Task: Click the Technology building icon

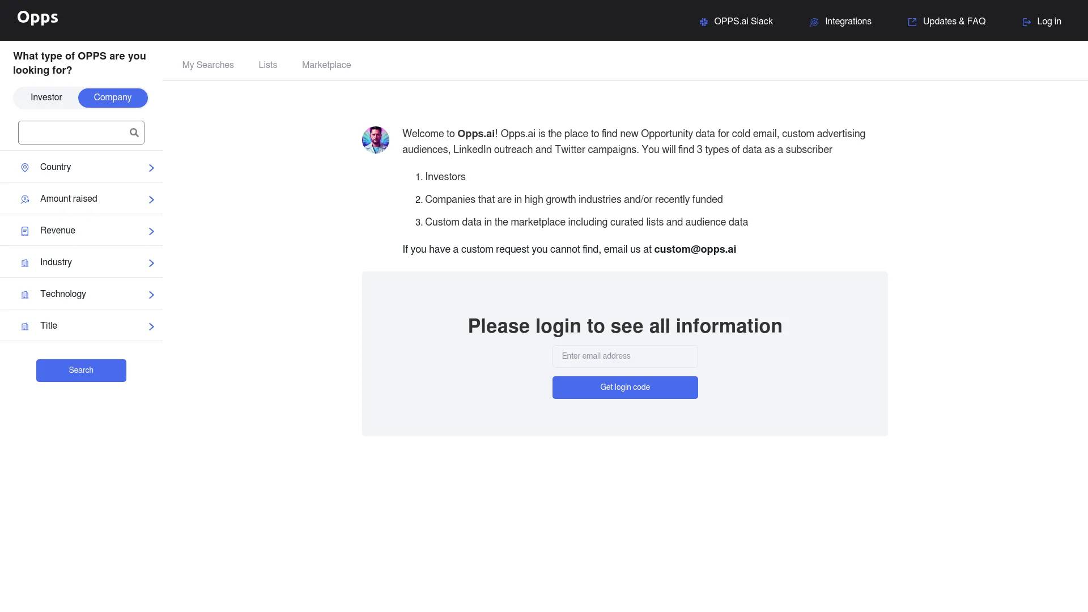Action: pyautogui.click(x=25, y=295)
